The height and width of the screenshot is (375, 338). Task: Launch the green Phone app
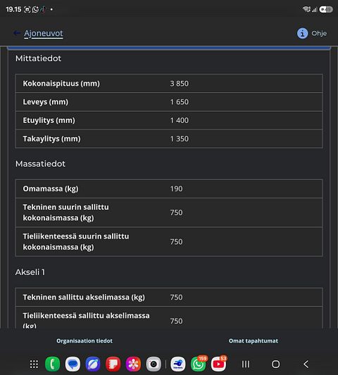click(x=52, y=364)
